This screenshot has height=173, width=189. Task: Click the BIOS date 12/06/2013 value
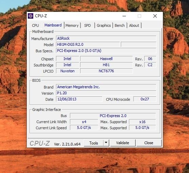[x=79, y=99]
